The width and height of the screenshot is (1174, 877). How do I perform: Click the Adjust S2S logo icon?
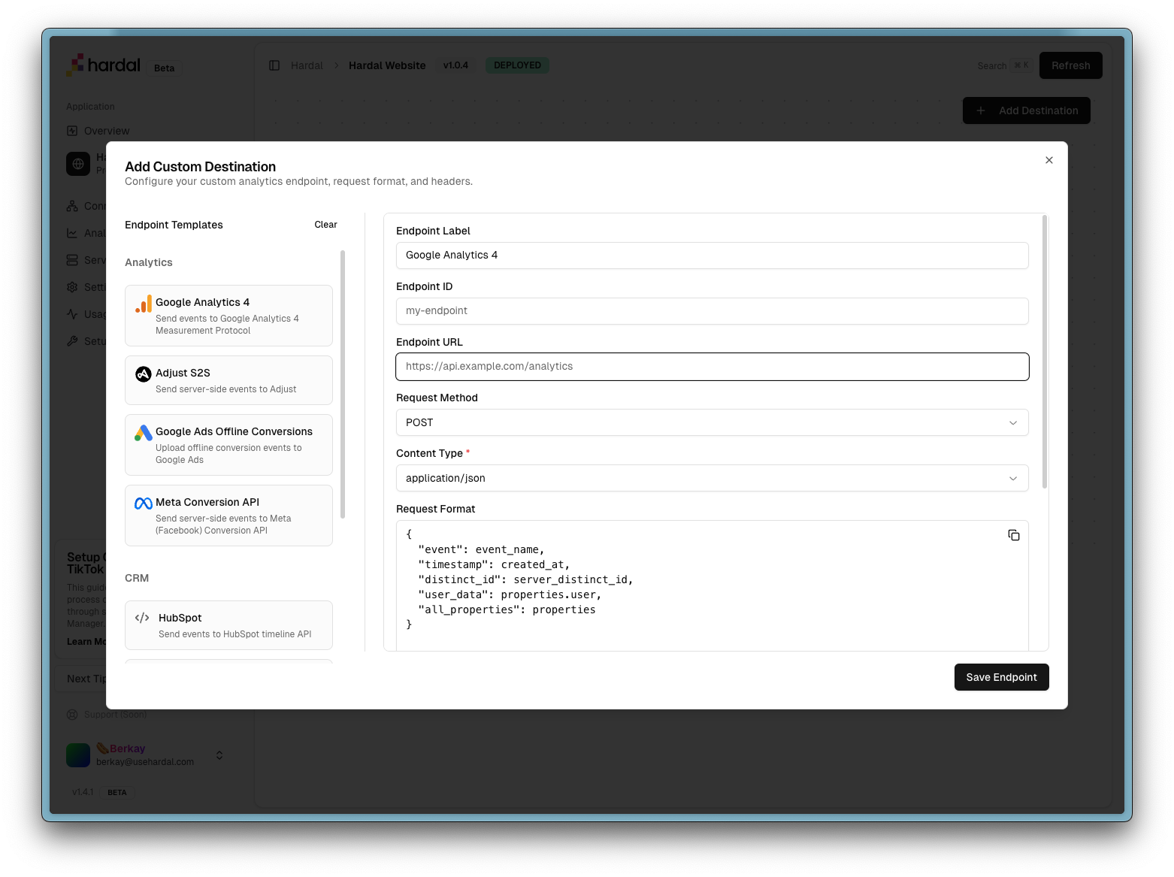click(144, 374)
